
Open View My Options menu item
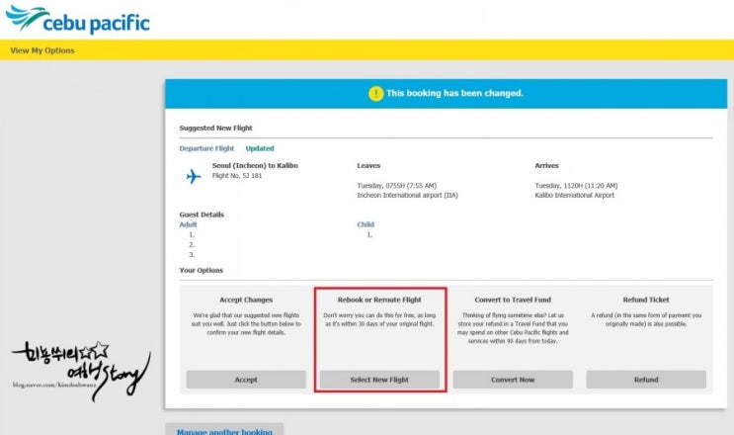coord(42,50)
